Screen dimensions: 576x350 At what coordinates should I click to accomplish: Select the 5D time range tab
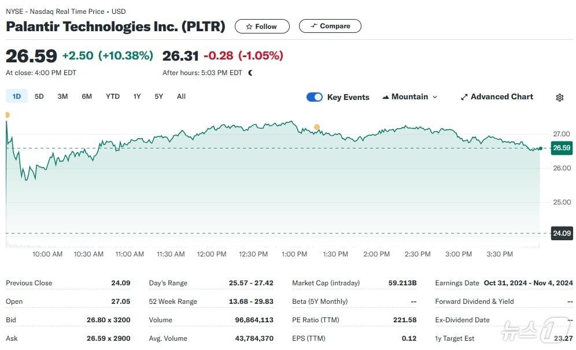pyautogui.click(x=39, y=96)
